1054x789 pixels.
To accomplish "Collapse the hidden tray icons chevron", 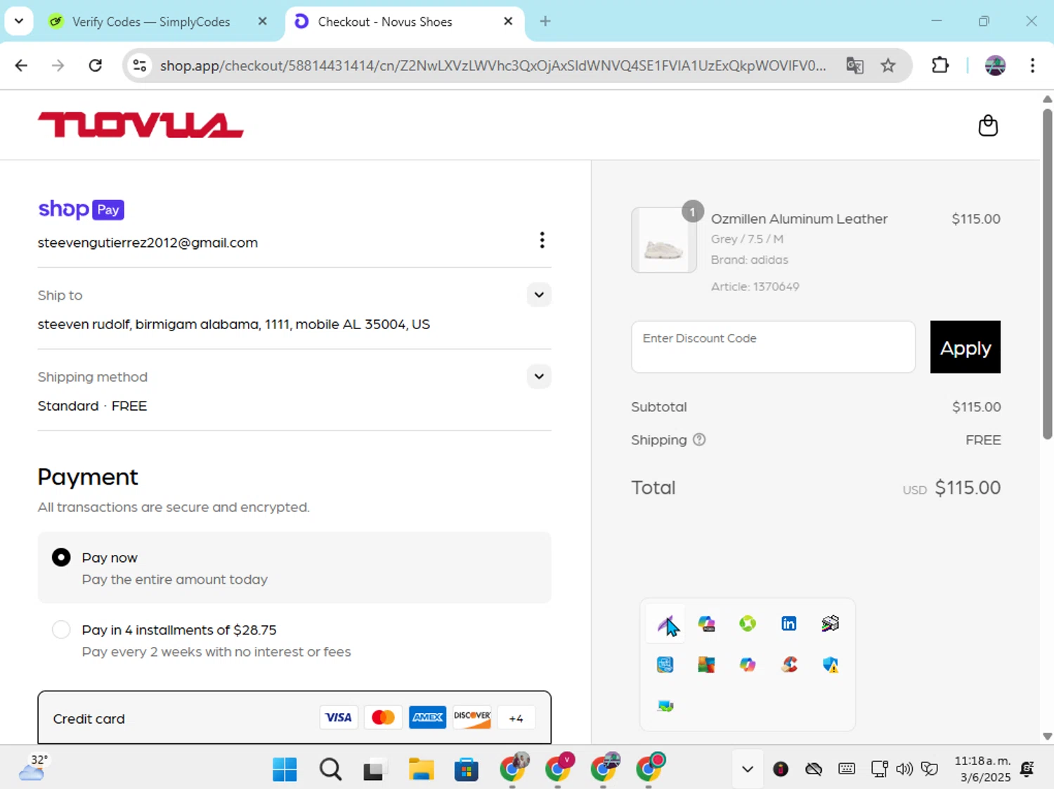I will pos(748,769).
